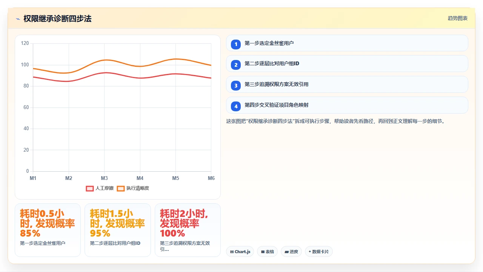Click the M3 axis label
Screen dimensions: 483x272
pos(104,178)
